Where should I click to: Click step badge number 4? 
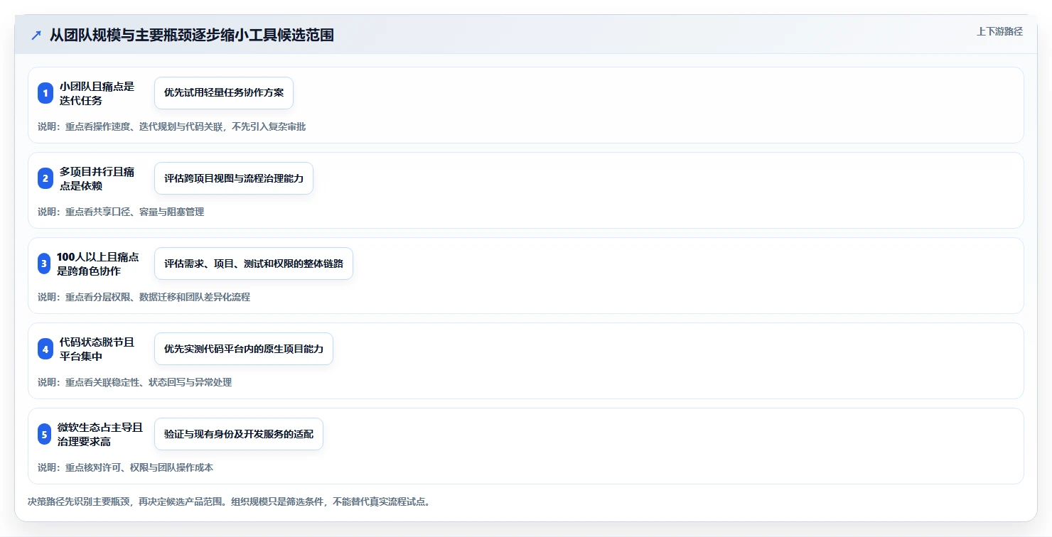tap(45, 349)
